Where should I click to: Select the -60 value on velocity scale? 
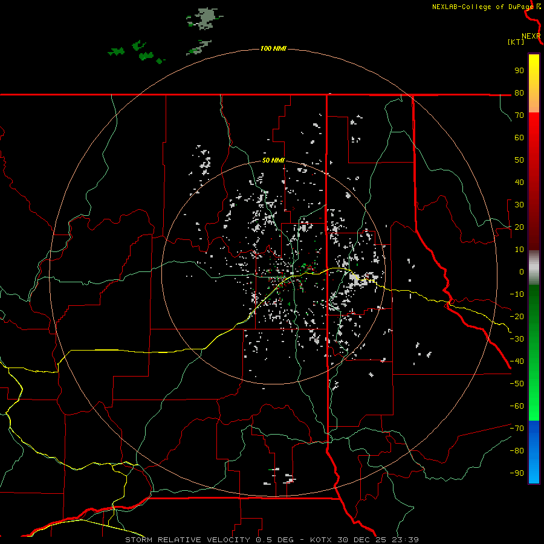click(517, 406)
